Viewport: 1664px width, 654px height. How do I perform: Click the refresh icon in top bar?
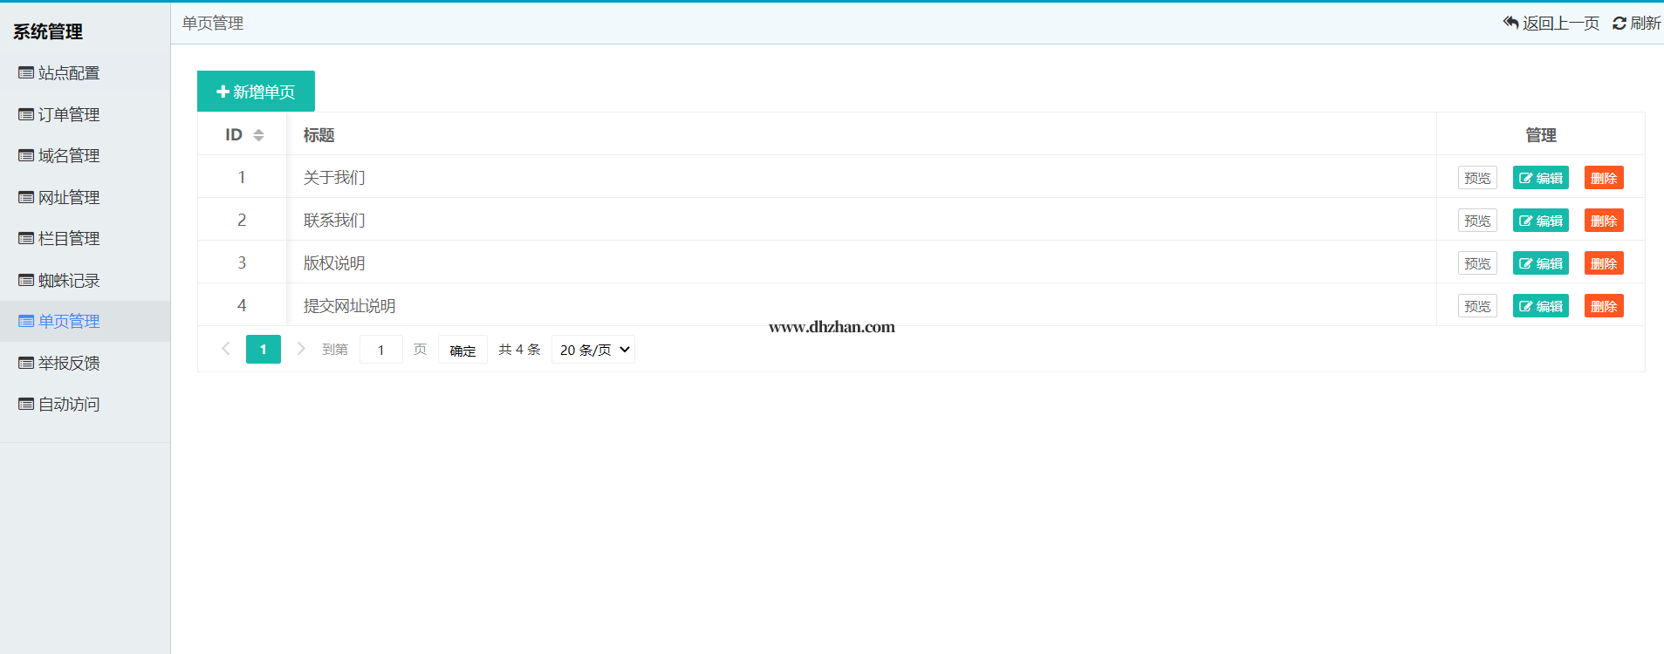[x=1619, y=24]
